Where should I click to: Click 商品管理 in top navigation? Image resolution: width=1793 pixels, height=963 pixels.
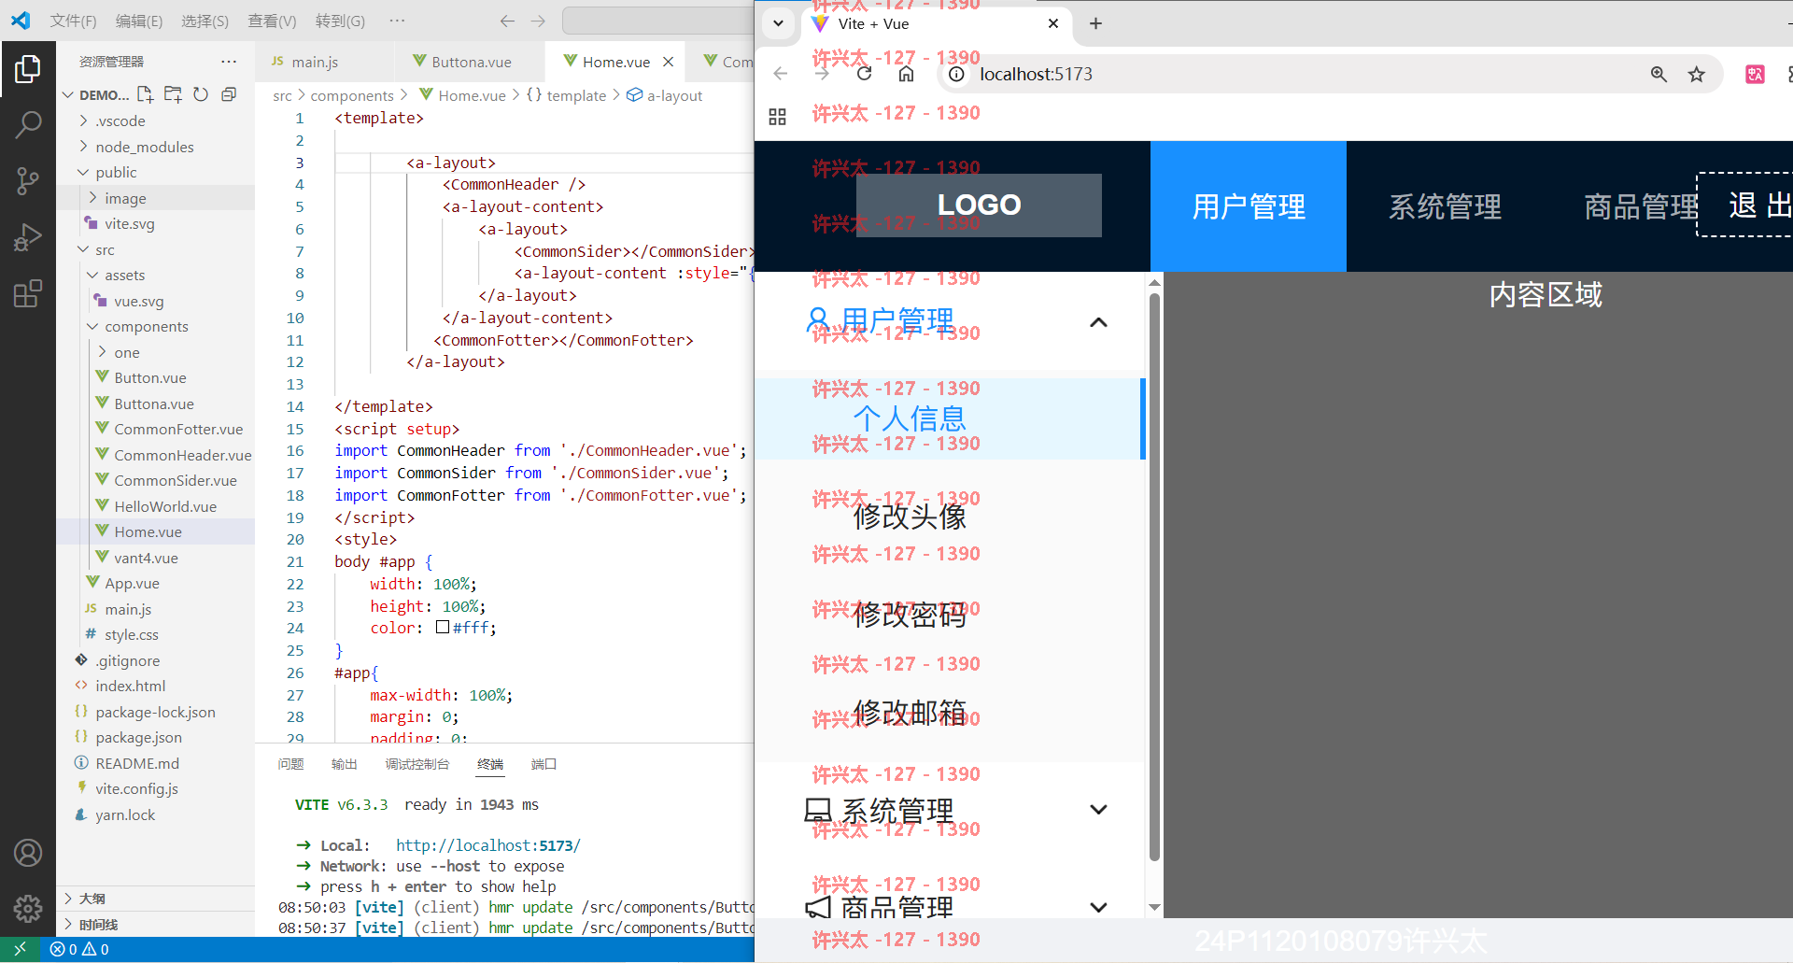click(x=1641, y=206)
